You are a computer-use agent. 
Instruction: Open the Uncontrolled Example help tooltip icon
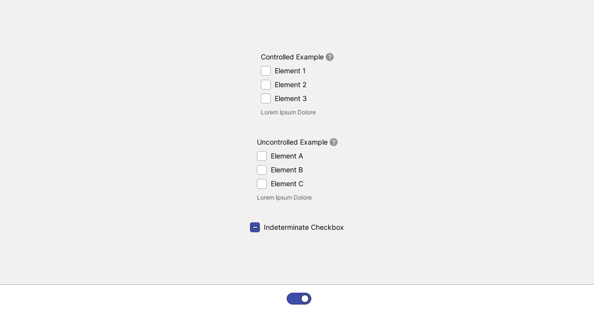pos(334,142)
